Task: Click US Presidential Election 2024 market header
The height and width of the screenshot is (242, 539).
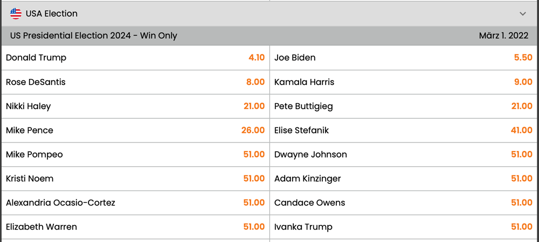Action: pos(269,36)
